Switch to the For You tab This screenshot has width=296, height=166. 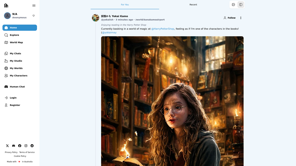tap(125, 5)
